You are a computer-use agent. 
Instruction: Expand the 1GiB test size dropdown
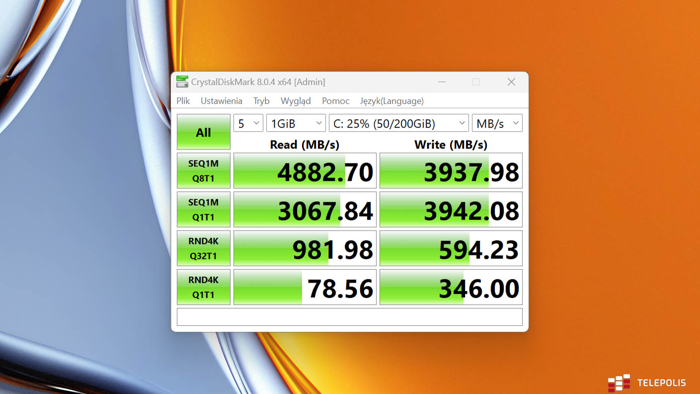(x=296, y=123)
